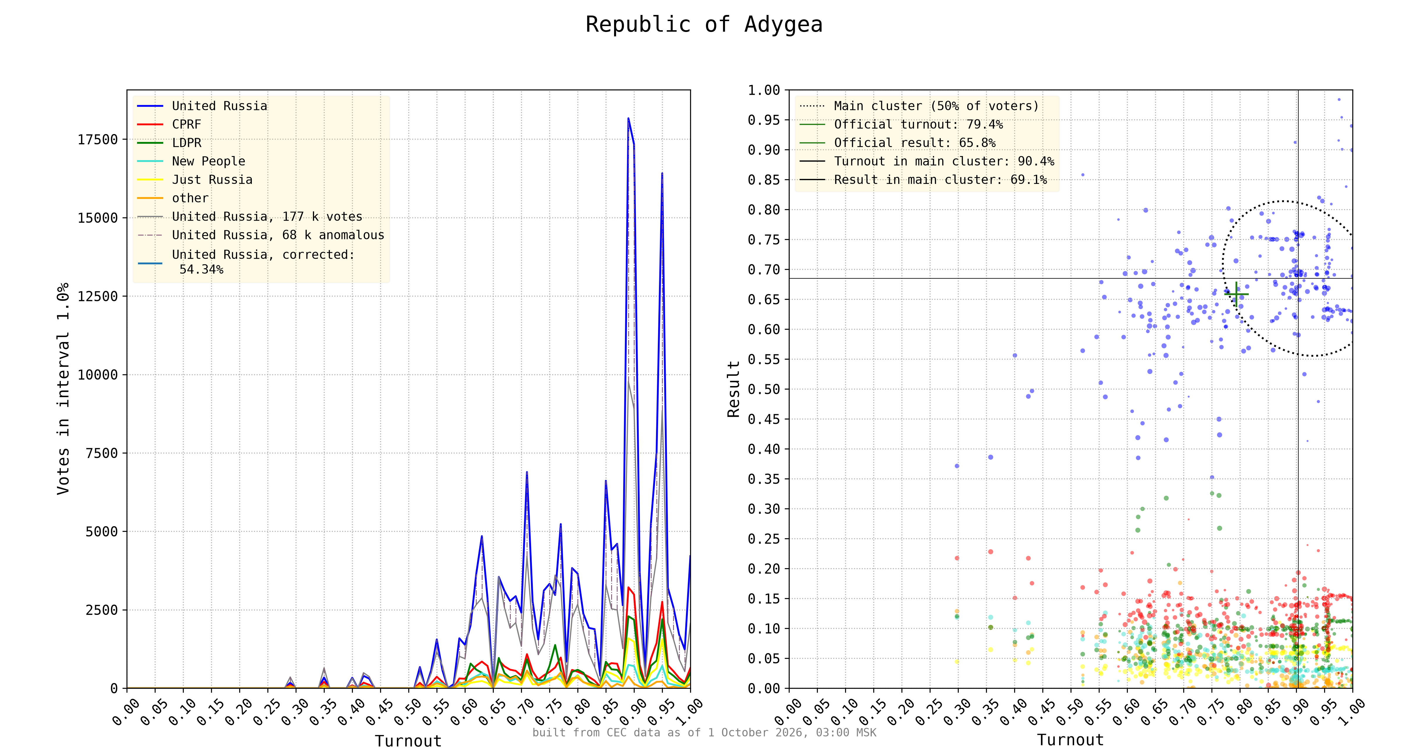Click the 0.50 tick on Result axis
Image resolution: width=1409 pixels, height=748 pixels.
(764, 389)
